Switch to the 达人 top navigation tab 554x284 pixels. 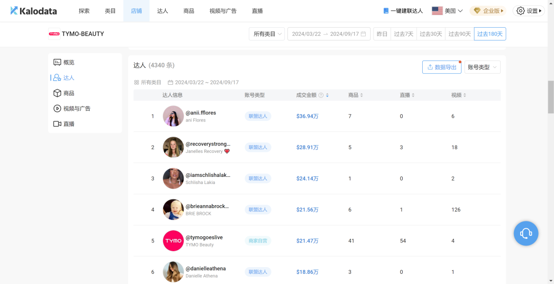pyautogui.click(x=162, y=11)
